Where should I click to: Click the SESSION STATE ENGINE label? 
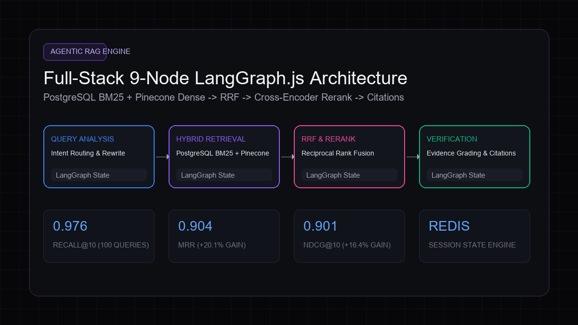(472, 245)
